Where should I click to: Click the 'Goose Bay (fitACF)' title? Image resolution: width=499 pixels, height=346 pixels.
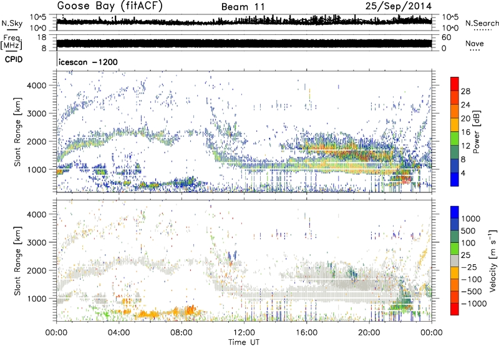pos(110,6)
